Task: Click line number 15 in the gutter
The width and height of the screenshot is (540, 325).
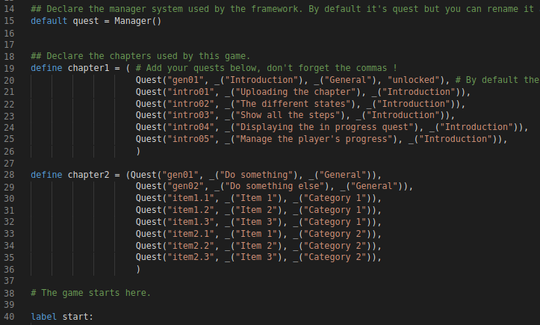Action: click(x=9, y=21)
